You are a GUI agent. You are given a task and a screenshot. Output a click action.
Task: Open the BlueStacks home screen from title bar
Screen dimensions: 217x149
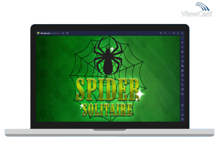63,33
